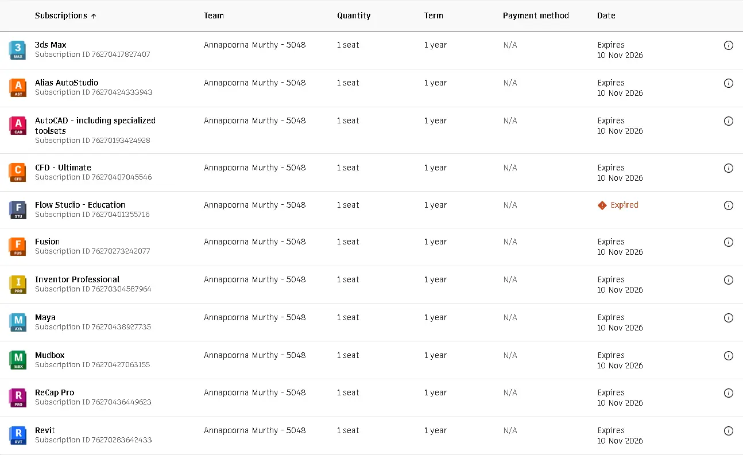The height and width of the screenshot is (455, 743).
Task: Click the CFD Ultimate product icon
Action: tap(18, 173)
